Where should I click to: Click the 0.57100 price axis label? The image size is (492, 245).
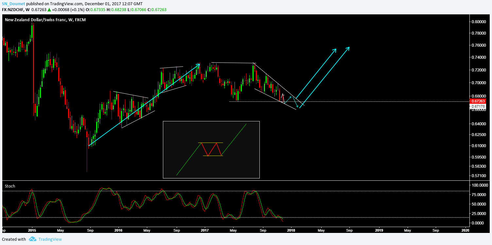pos(479,176)
